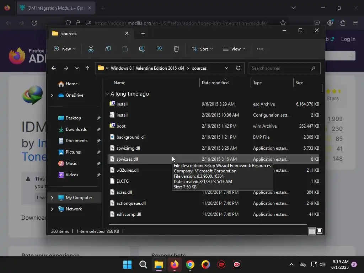Viewport: 364px width, 273px height.
Task: Switch to large thumbnails view icon
Action: 320,231
